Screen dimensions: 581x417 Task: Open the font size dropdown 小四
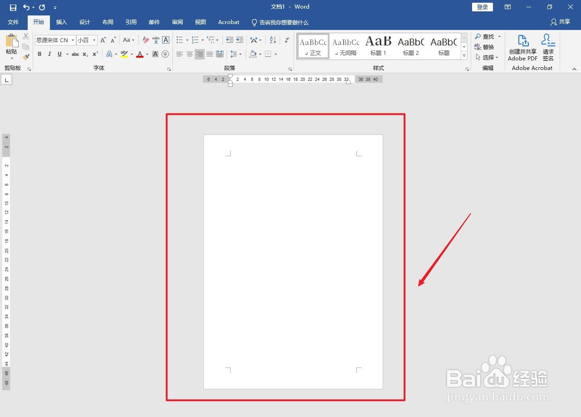[x=94, y=40]
